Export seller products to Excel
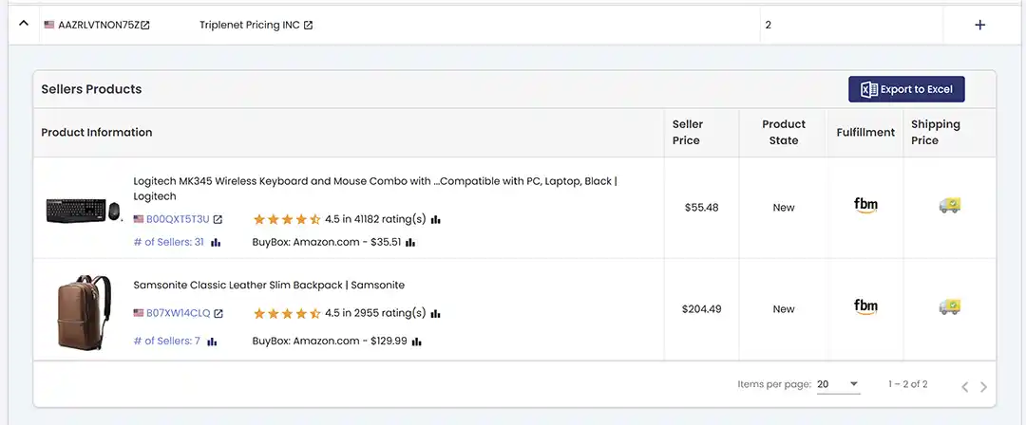This screenshot has height=425, width=1026. [906, 89]
